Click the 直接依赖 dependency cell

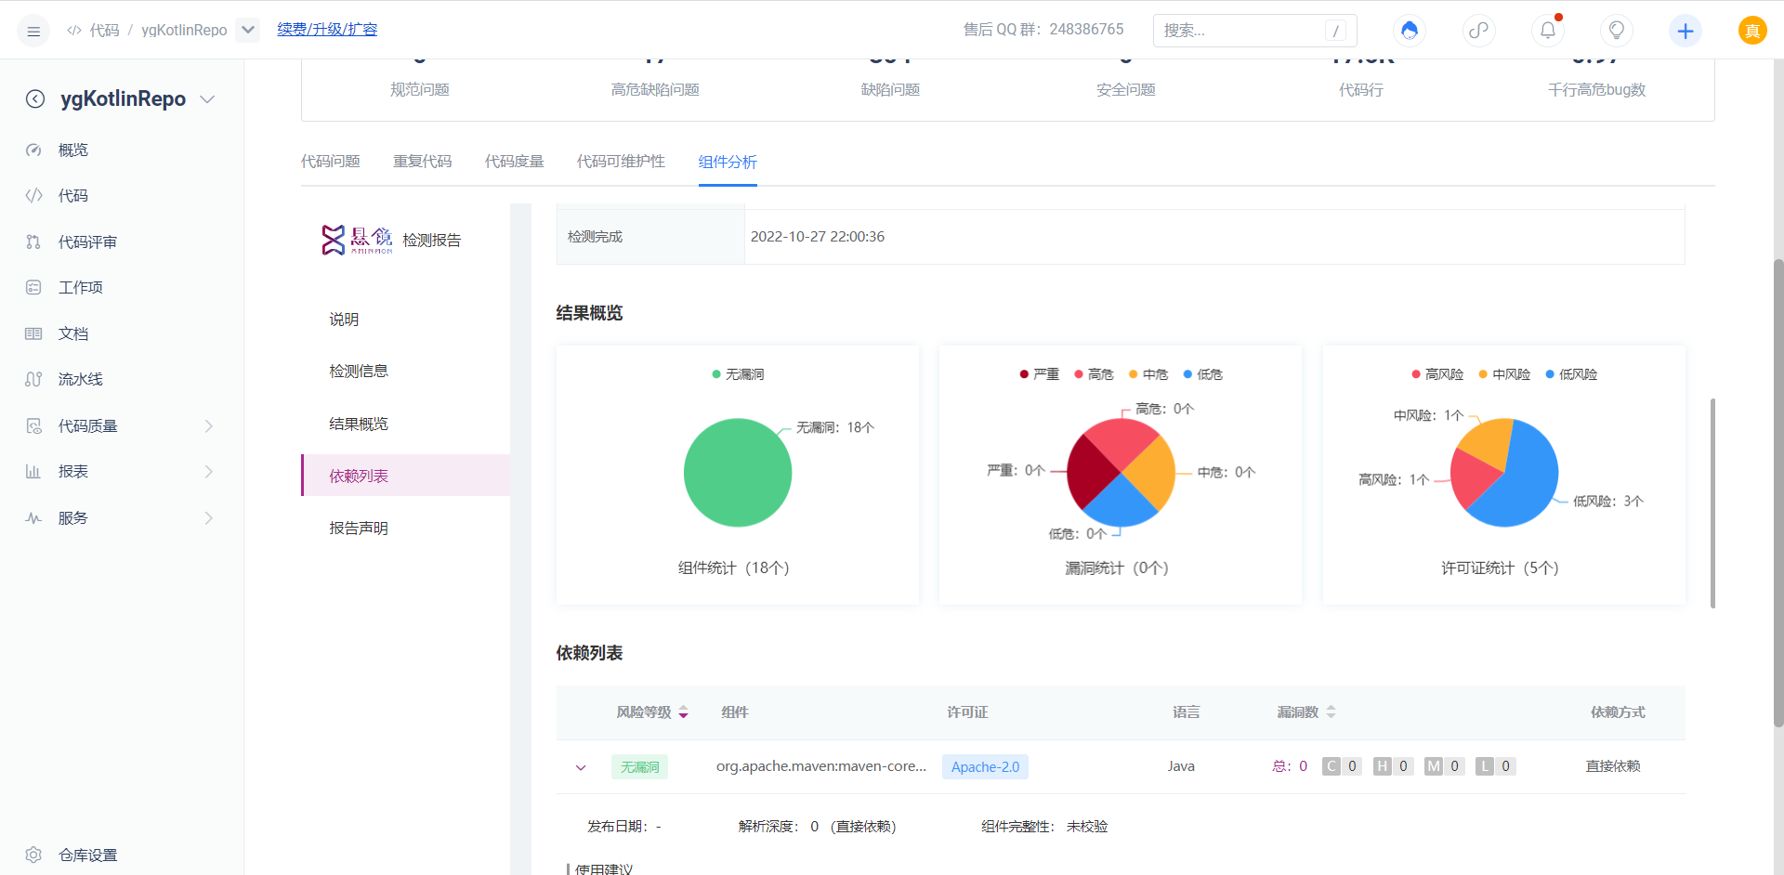click(x=1613, y=766)
